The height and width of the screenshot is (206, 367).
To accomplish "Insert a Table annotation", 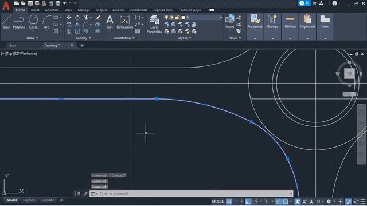I will [x=138, y=31].
